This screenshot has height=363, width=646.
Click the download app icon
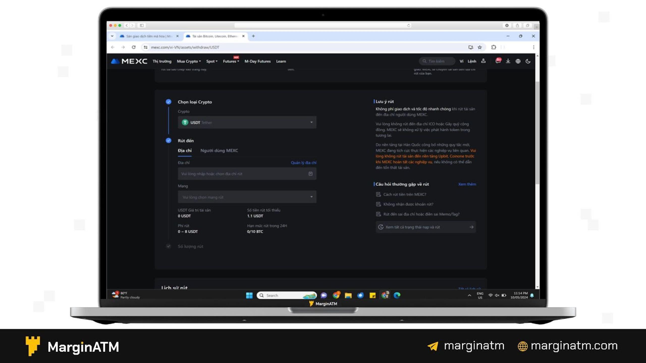[508, 61]
